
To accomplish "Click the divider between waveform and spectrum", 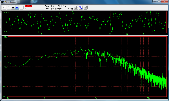I will tap(84, 35).
